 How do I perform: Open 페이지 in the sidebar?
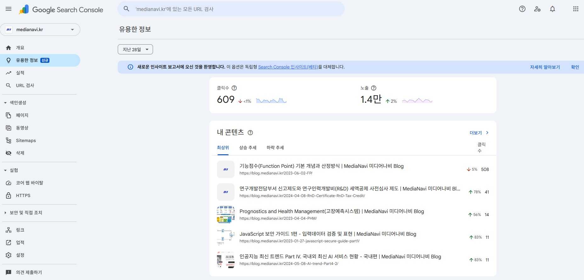click(x=40, y=115)
